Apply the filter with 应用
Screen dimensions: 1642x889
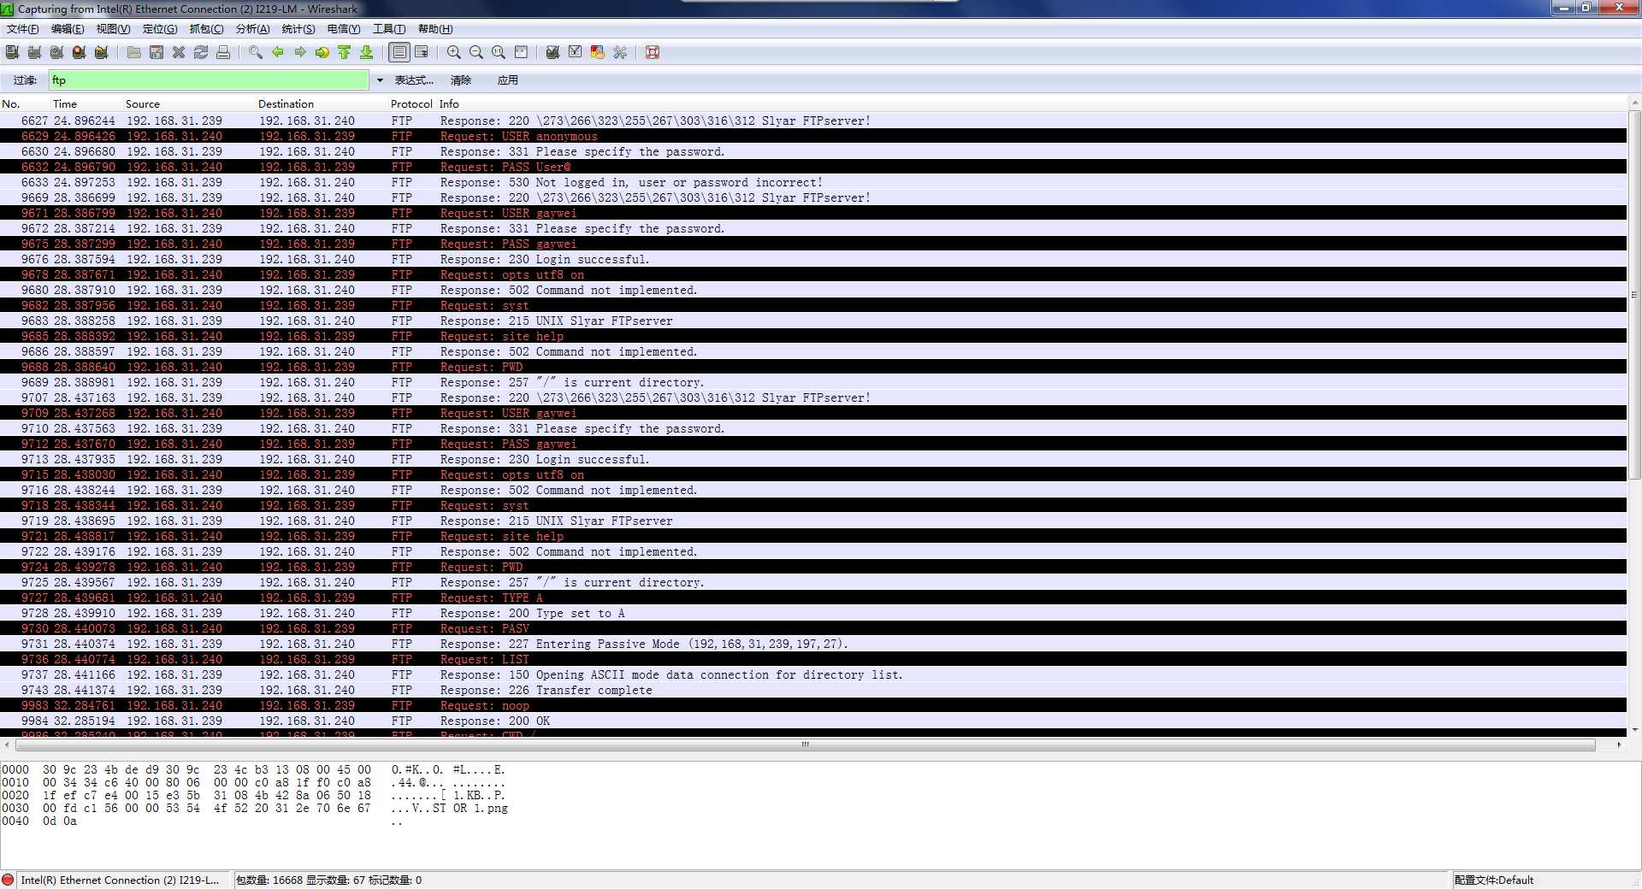[x=508, y=80]
